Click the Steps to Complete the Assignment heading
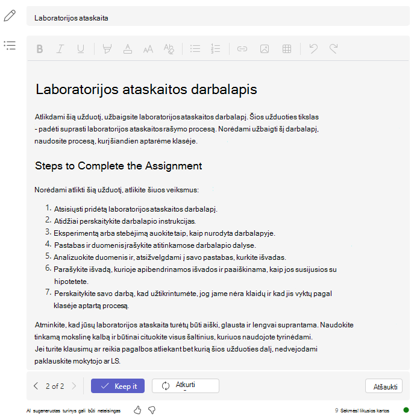The width and height of the screenshot is (414, 419). click(x=119, y=166)
